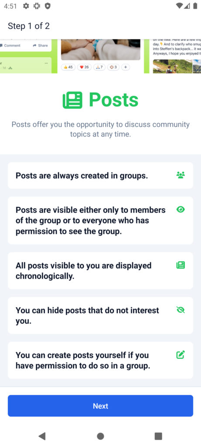Image resolution: width=201 pixels, height=448 pixels.
Task: Click the Next button
Action: (x=100, y=406)
